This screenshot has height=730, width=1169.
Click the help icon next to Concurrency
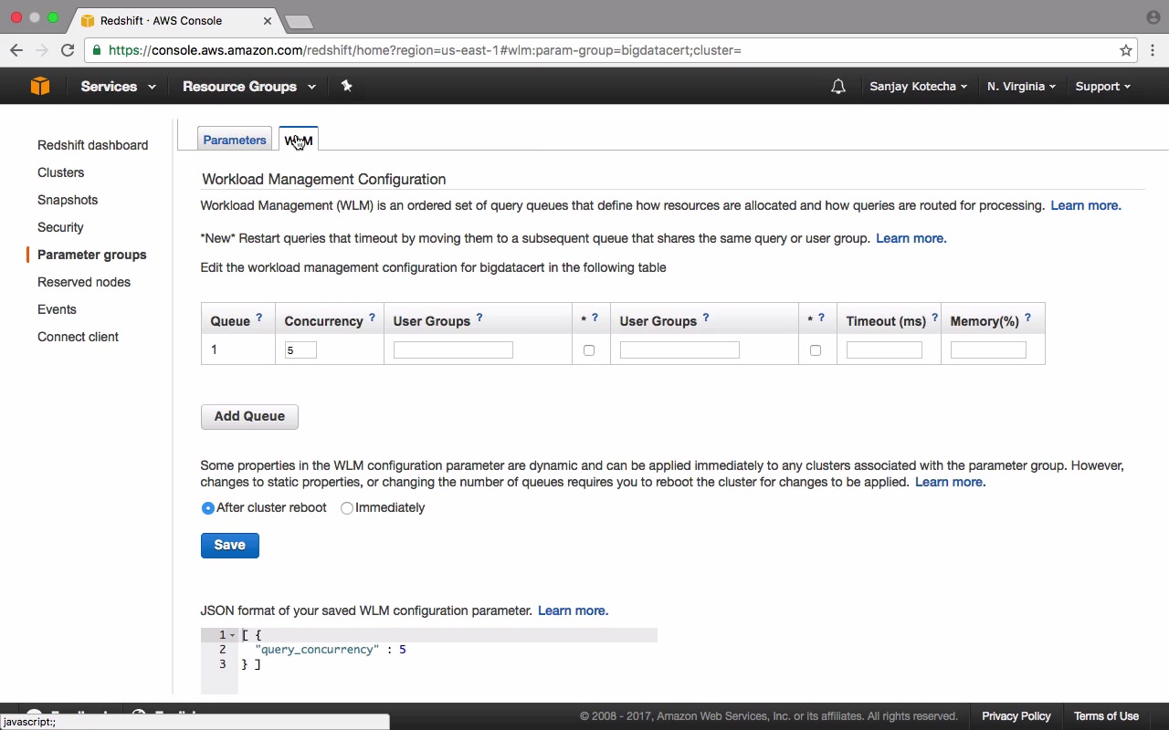point(372,318)
